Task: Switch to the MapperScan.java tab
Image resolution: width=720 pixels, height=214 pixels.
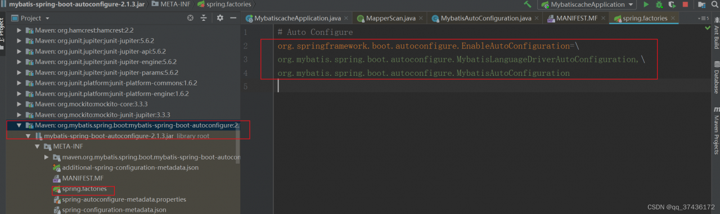Action: (x=390, y=19)
